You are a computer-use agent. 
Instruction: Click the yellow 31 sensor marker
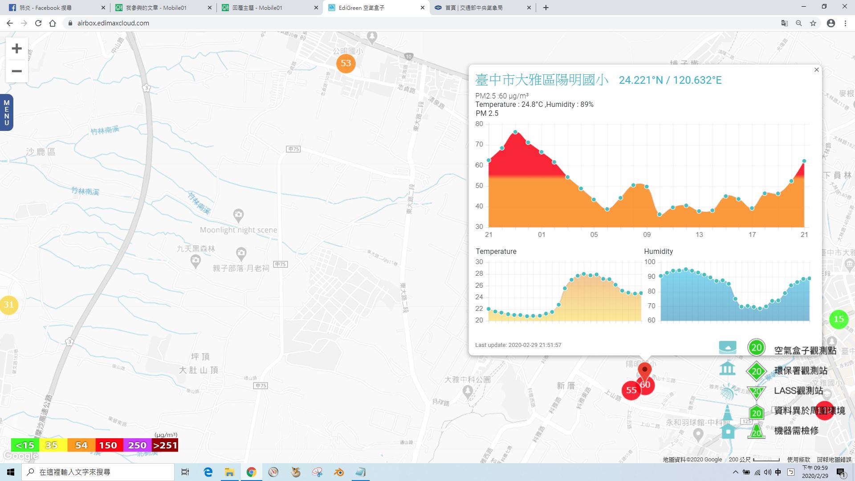[8, 305]
